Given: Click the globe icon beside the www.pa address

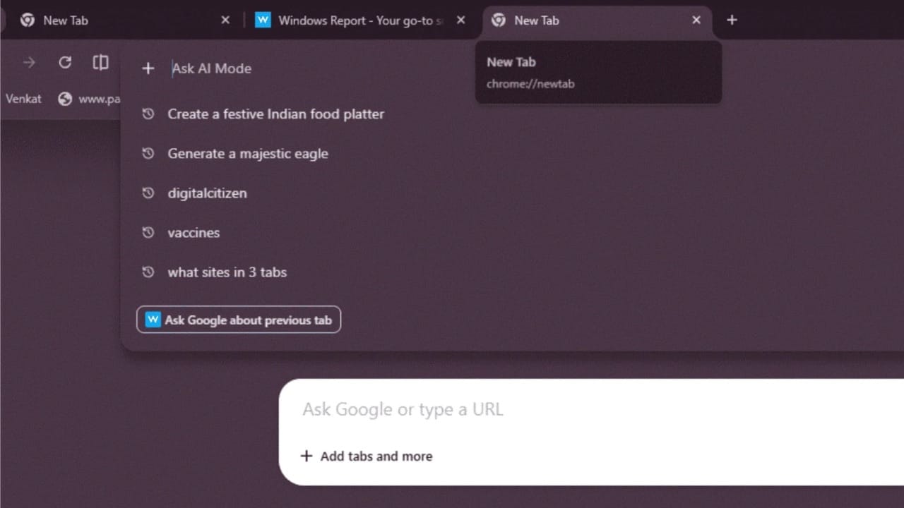Looking at the screenshot, I should point(65,99).
